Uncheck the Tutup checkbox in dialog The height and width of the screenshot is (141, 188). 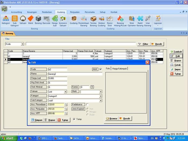(74, 119)
